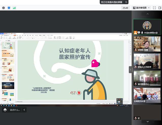This screenshot has width=162, height=125.
Task: Click the meeting info icon
Action: [x=4, y=8]
